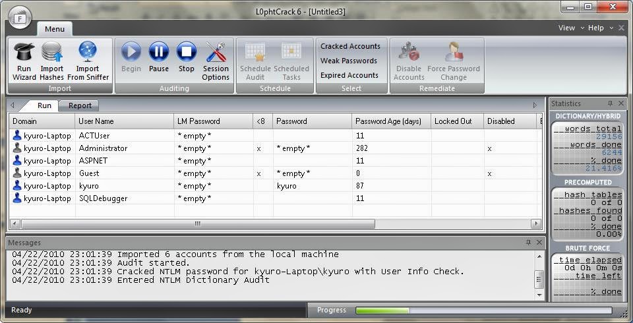Image resolution: width=633 pixels, height=323 pixels.
Task: Launch the Run Wizard tool
Action: coord(24,61)
